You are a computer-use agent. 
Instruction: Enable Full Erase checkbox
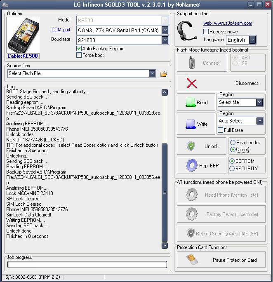(x=220, y=130)
